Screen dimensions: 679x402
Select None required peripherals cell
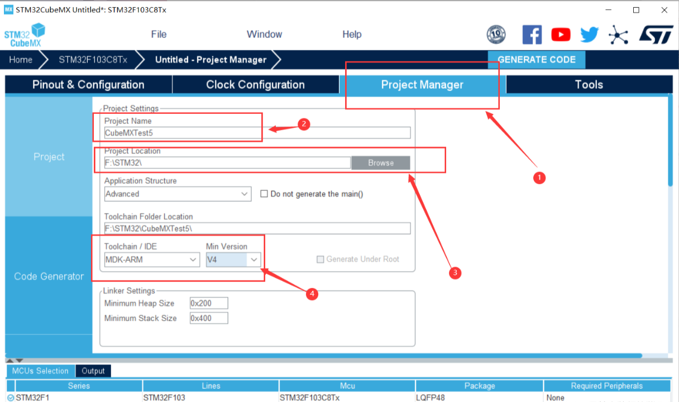coord(607,398)
